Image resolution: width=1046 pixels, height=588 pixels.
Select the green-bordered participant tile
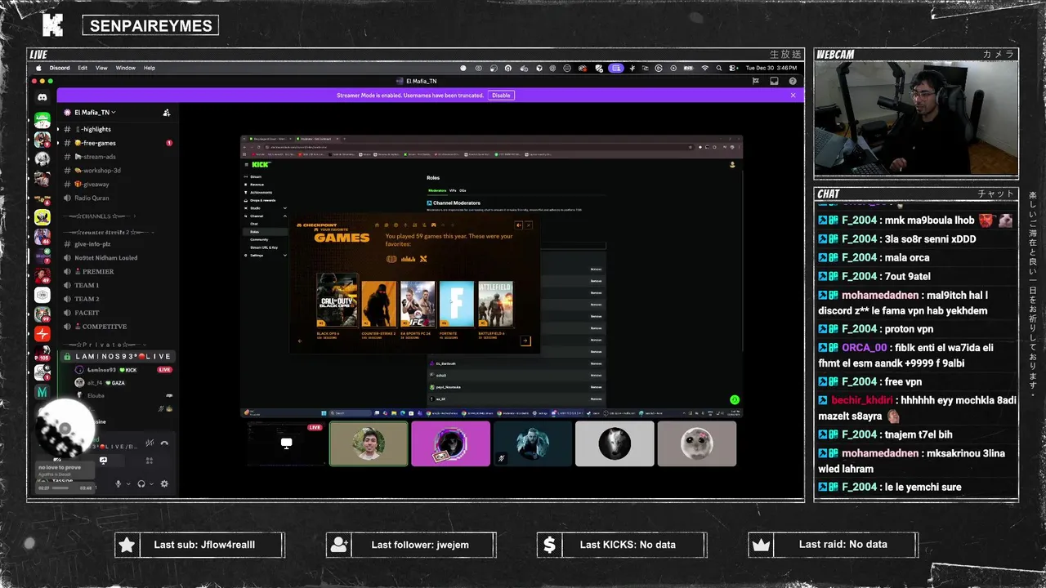pyautogui.click(x=369, y=443)
